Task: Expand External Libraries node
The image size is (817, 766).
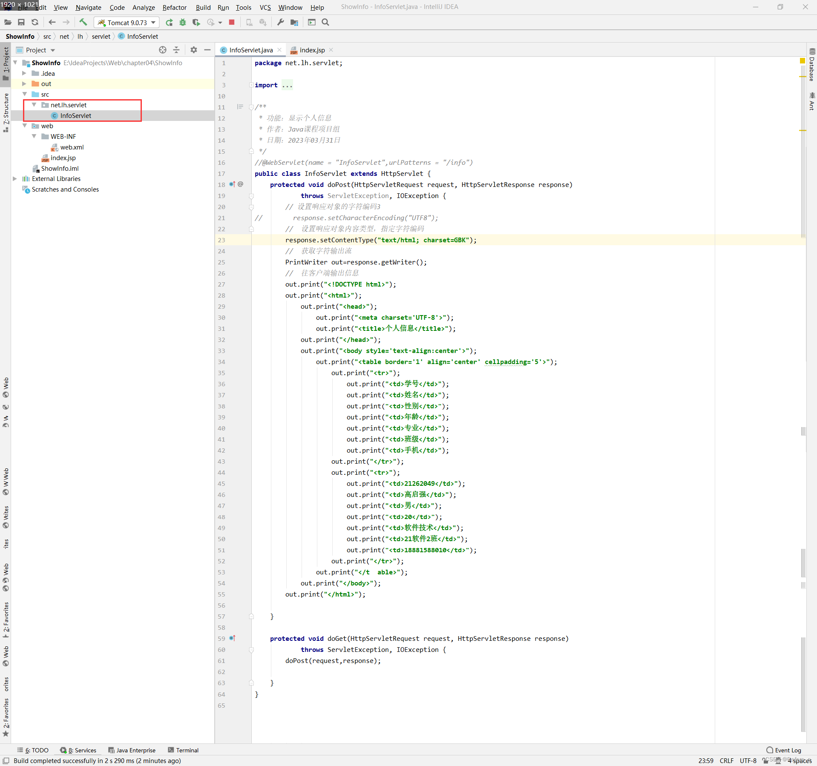Action: [x=14, y=179]
